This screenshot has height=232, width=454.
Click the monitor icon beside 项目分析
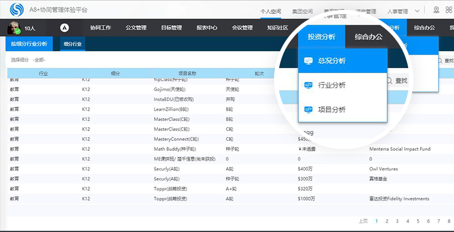click(x=308, y=110)
